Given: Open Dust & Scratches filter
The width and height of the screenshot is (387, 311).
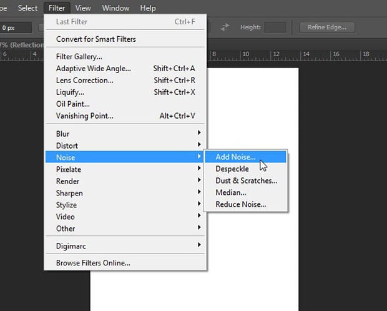Looking at the screenshot, I should 245,180.
